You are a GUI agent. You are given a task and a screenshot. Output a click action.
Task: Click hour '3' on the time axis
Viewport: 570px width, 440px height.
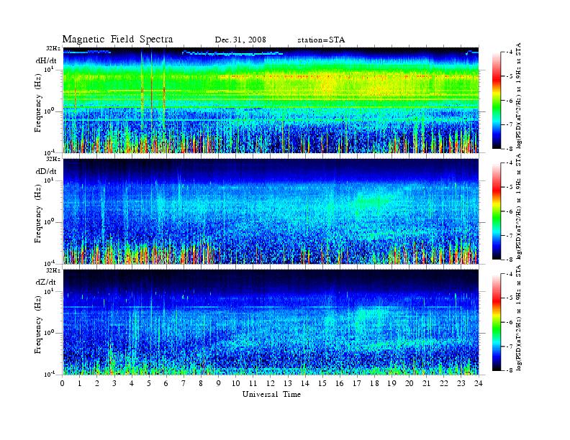[x=114, y=383]
